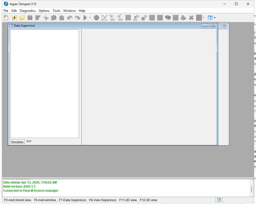This screenshot has width=256, height=205.
Task: Click the scissors cut icon
Action: [x=46, y=18]
